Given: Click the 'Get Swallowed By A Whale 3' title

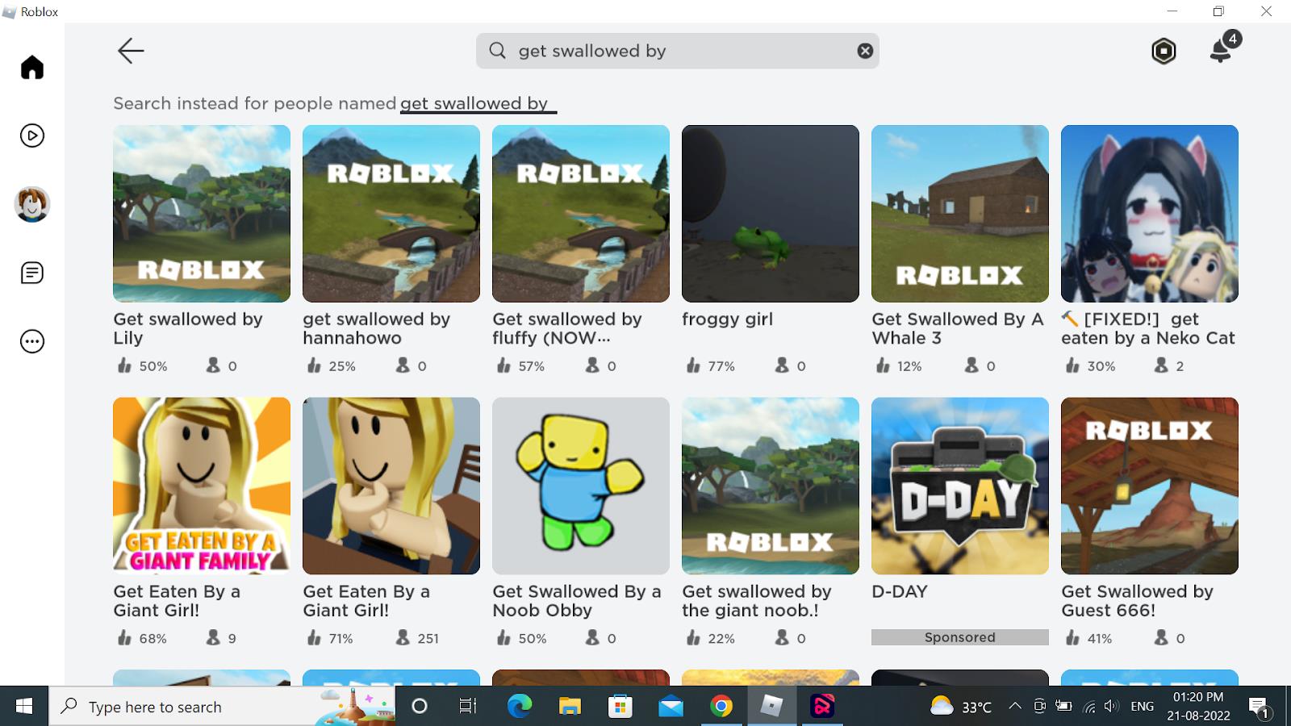Looking at the screenshot, I should pyautogui.click(x=958, y=328).
